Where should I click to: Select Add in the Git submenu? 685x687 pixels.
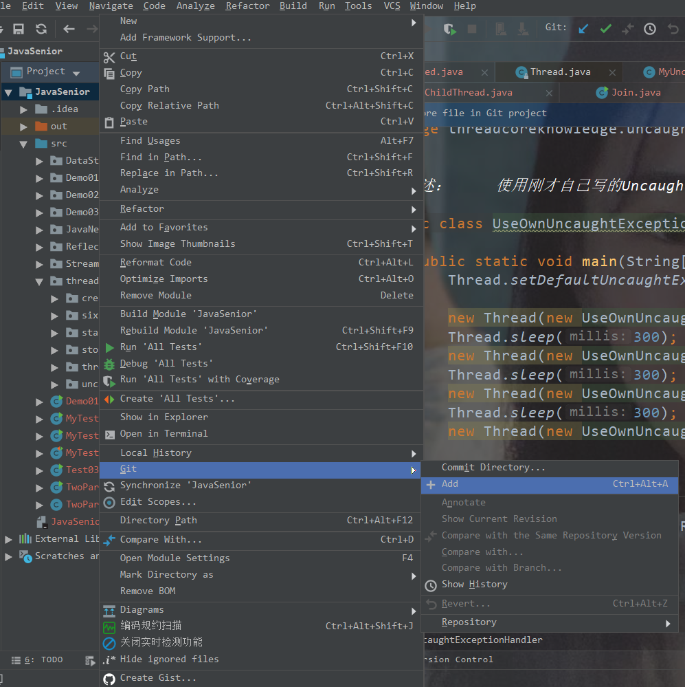(x=450, y=484)
